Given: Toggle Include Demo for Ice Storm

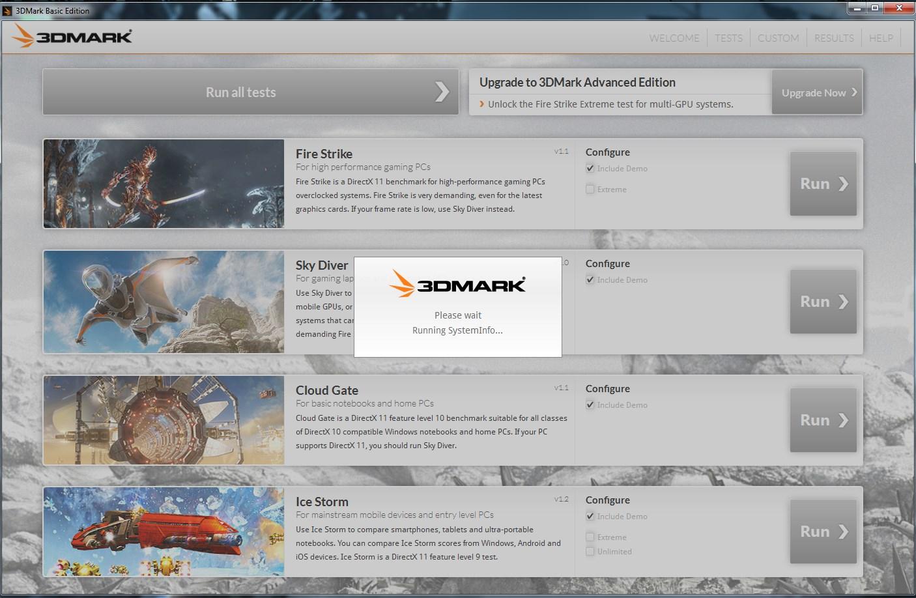Looking at the screenshot, I should click(590, 516).
